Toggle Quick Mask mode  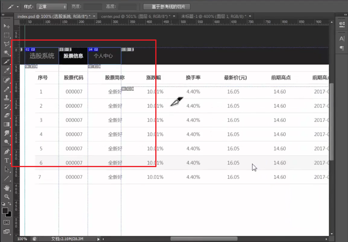(x=7, y=222)
